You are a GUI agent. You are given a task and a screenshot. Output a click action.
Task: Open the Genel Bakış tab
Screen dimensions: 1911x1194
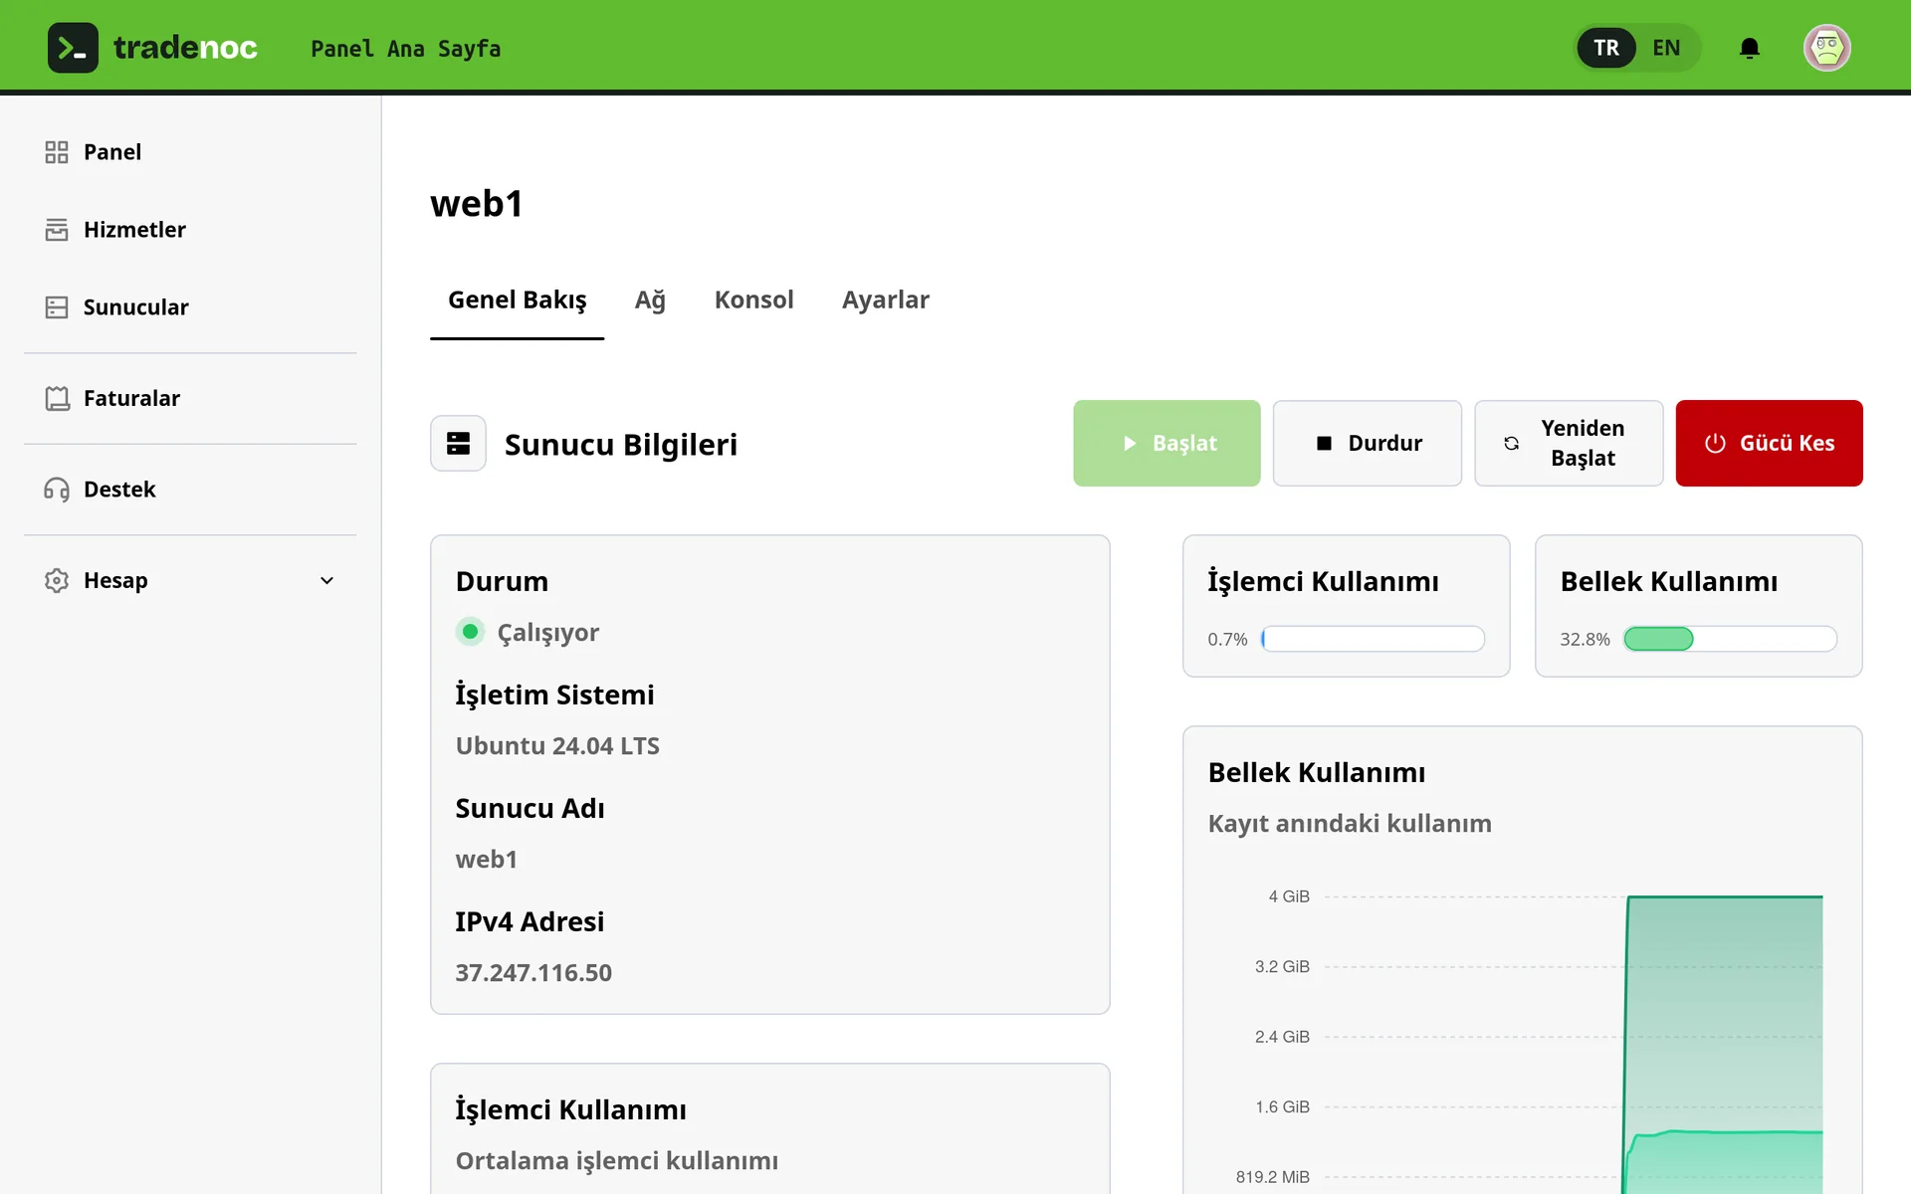(517, 299)
